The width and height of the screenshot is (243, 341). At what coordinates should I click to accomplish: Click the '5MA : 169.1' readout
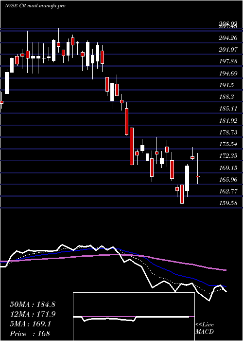(x=30, y=324)
